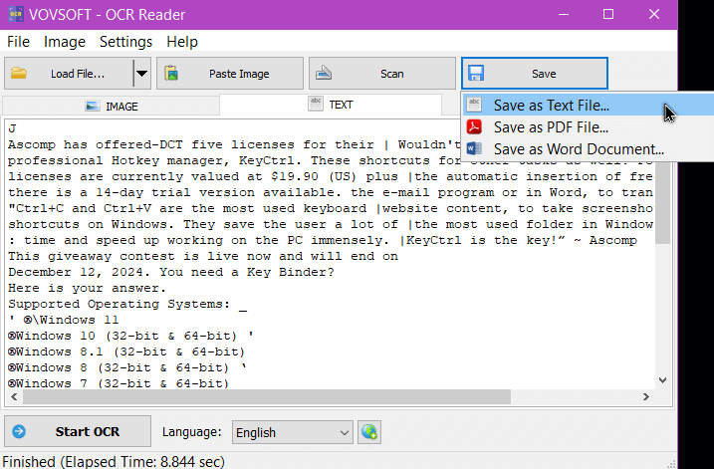Click the Word icon in save menu
Viewport: 714px width, 469px height.
pyautogui.click(x=474, y=148)
